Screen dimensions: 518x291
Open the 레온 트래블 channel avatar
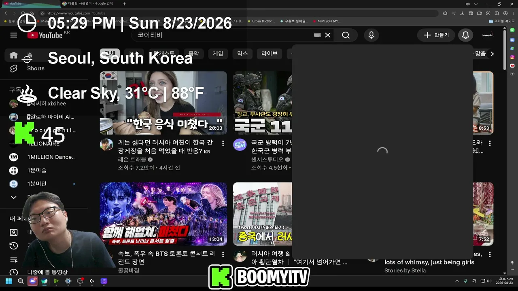[x=107, y=145]
